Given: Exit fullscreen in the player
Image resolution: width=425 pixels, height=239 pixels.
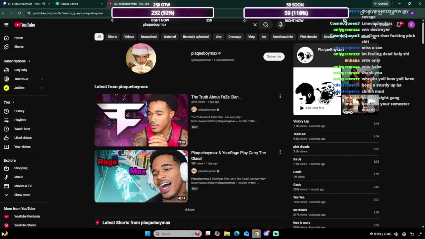Looking at the screenshot, I should tap(420, 234).
